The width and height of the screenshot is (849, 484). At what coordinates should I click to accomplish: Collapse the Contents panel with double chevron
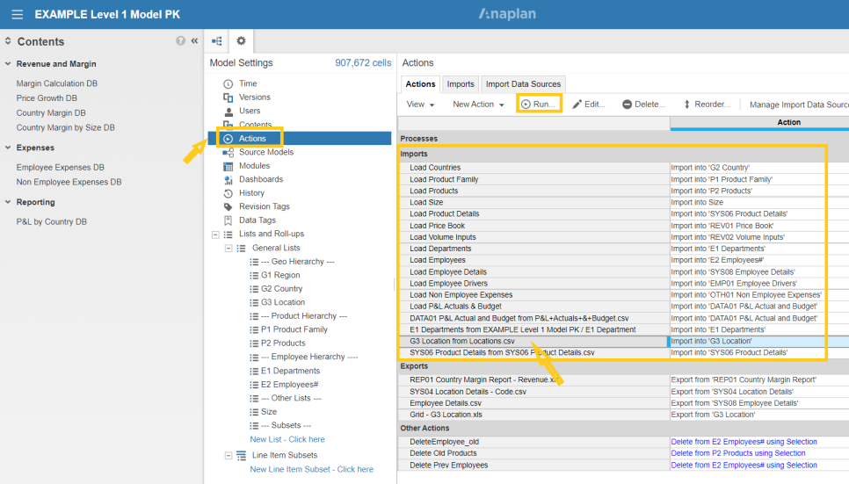click(194, 40)
